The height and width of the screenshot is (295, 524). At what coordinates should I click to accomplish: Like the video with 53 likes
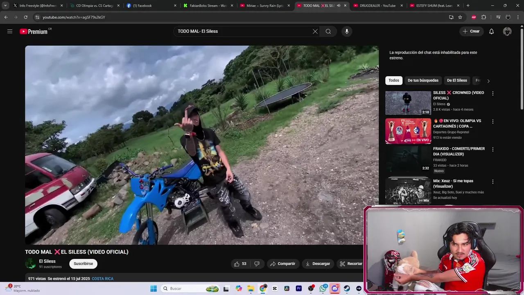point(240,264)
